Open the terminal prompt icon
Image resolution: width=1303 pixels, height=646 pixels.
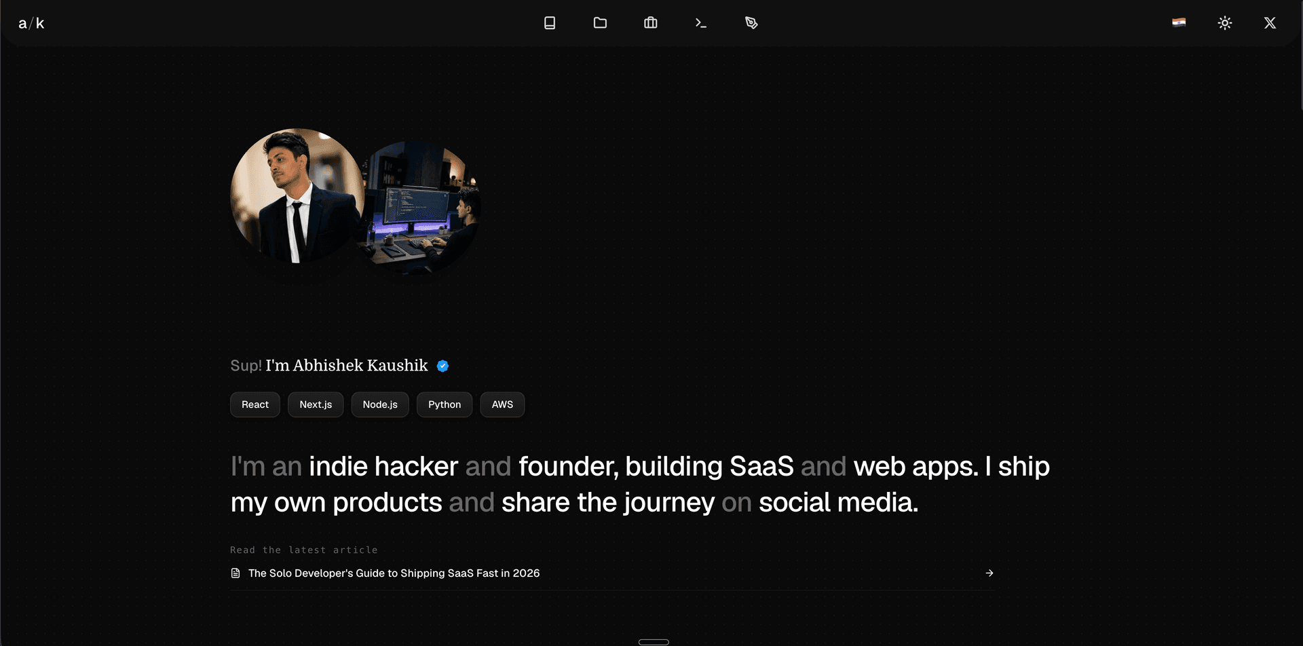(701, 23)
